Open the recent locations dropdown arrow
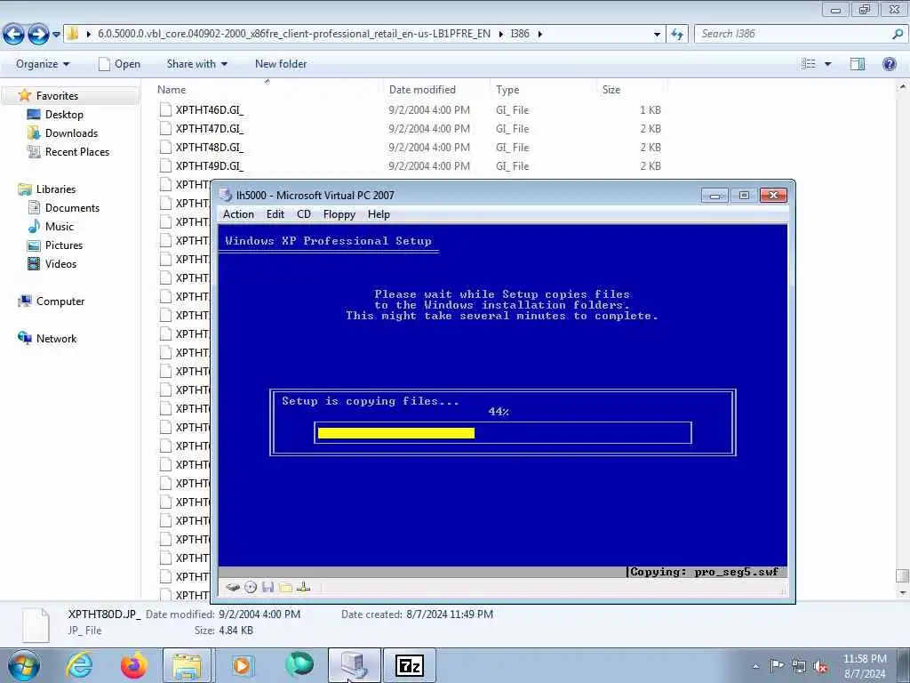Image resolution: width=910 pixels, height=683 pixels. click(x=56, y=35)
